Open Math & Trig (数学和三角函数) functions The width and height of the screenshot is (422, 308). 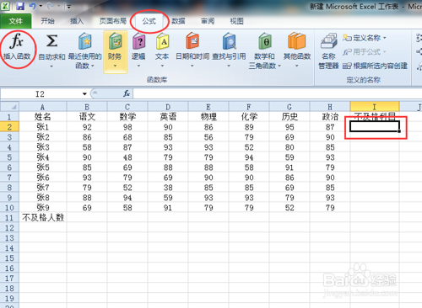(265, 52)
